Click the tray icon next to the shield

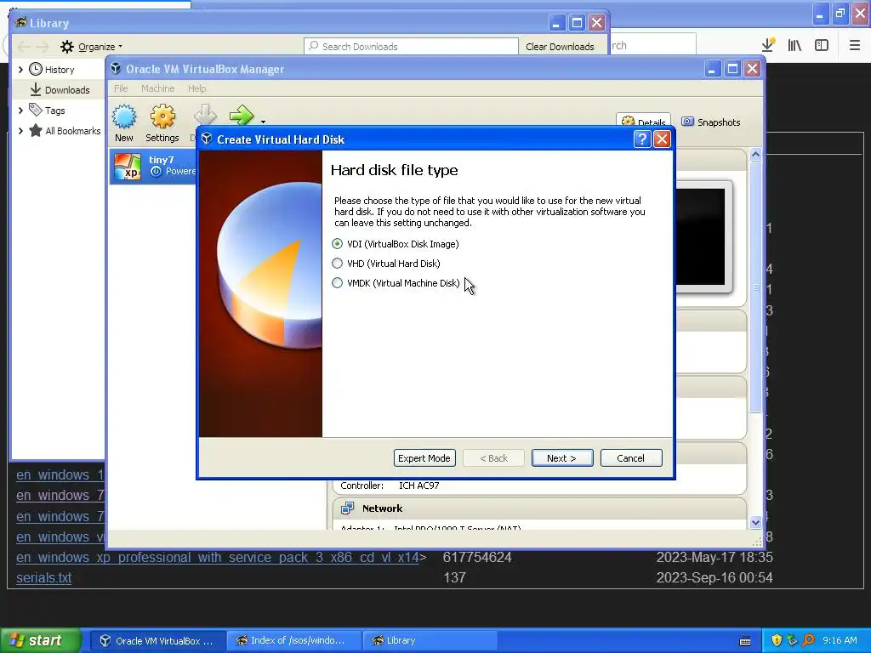point(792,640)
